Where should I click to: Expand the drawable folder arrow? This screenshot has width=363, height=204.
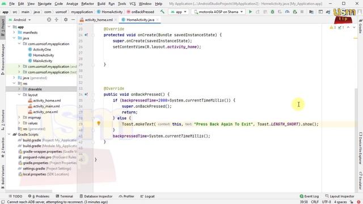(x=19, y=89)
